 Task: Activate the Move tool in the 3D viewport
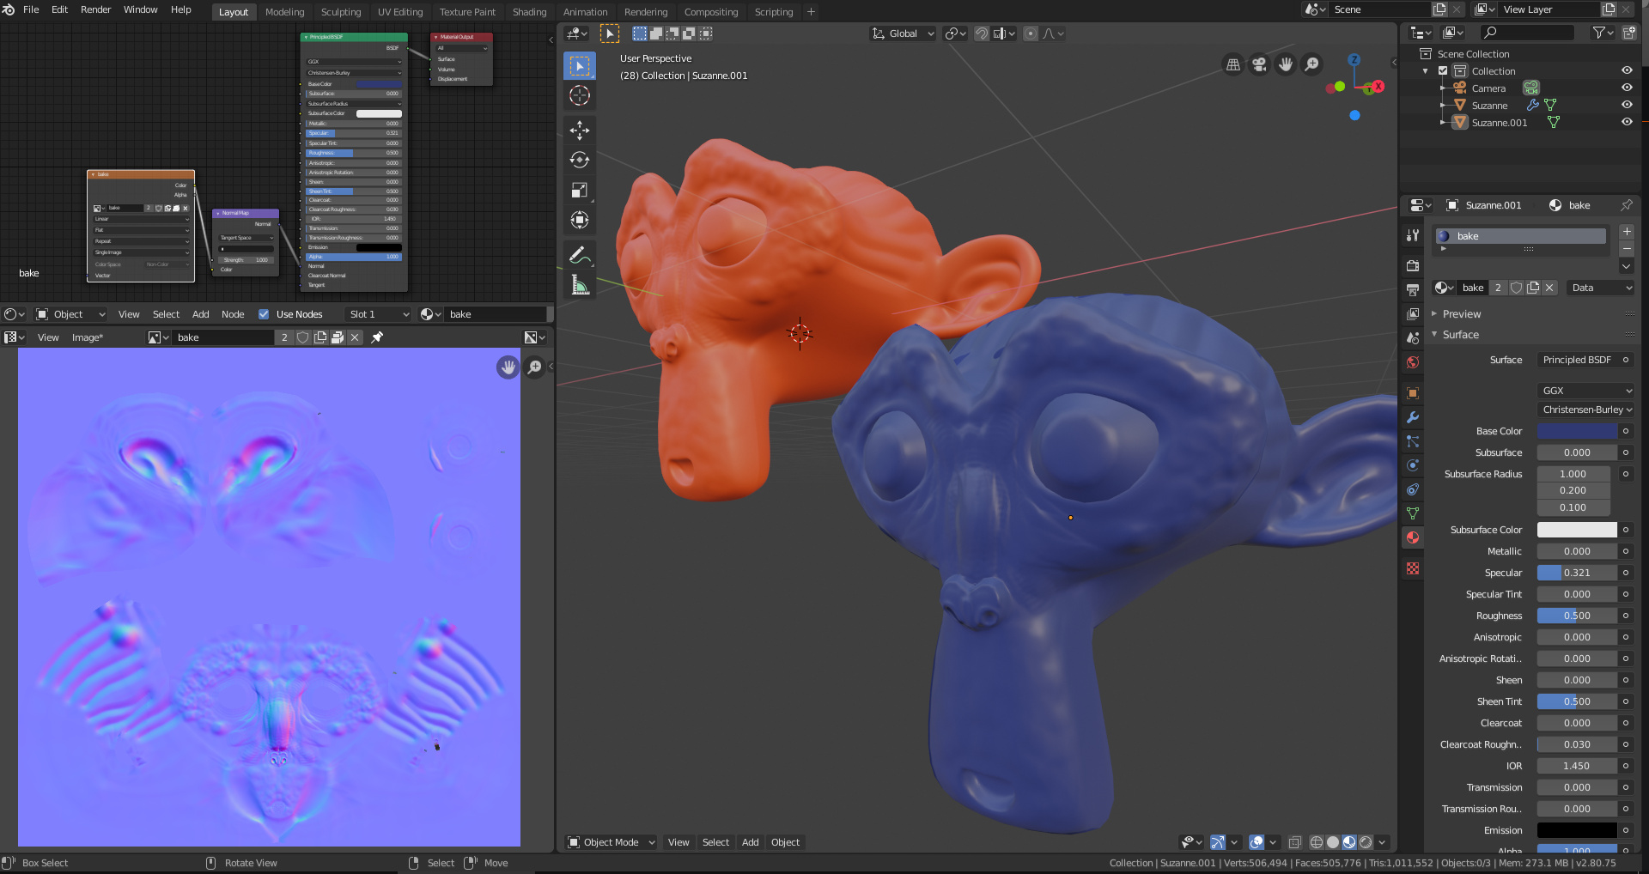pos(580,130)
